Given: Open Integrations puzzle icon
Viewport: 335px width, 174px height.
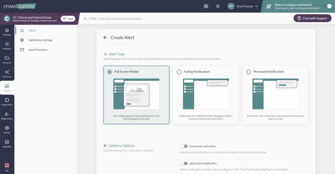Looking at the screenshot, I should (7, 102).
